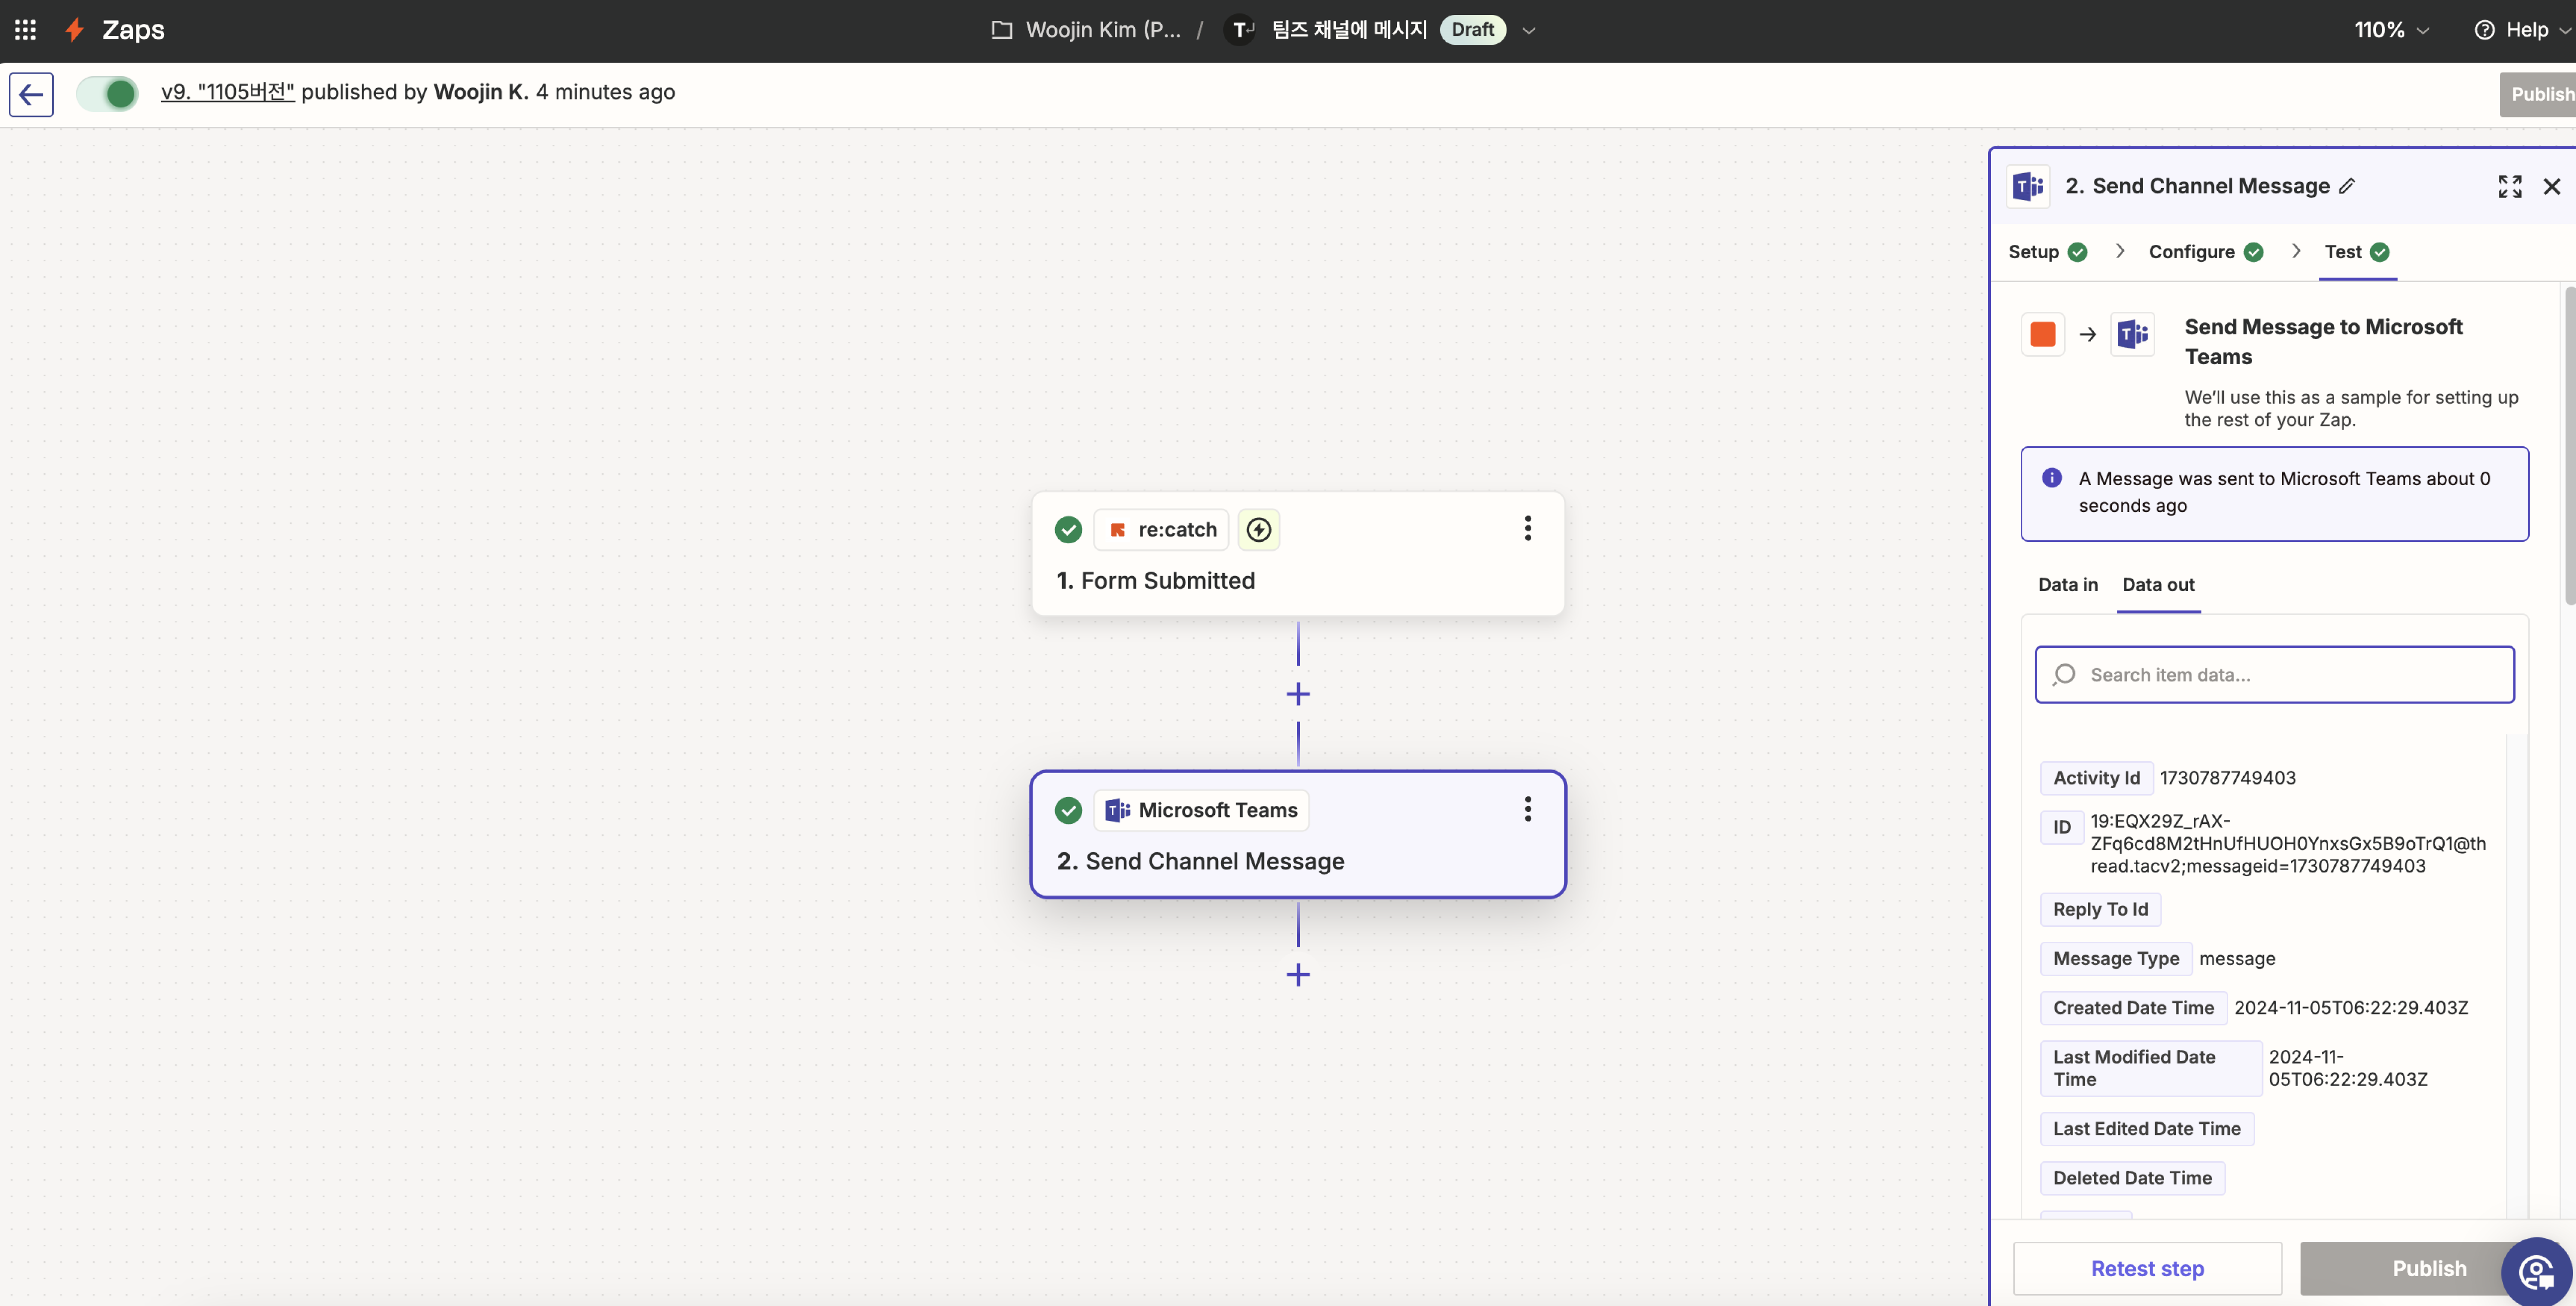2576x1306 pixels.
Task: Switch to the Data in tab
Action: tap(2067, 585)
